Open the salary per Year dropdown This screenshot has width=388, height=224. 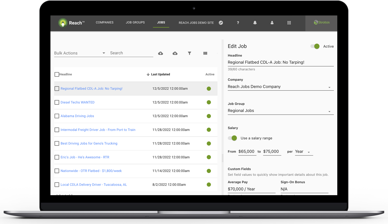(x=304, y=152)
